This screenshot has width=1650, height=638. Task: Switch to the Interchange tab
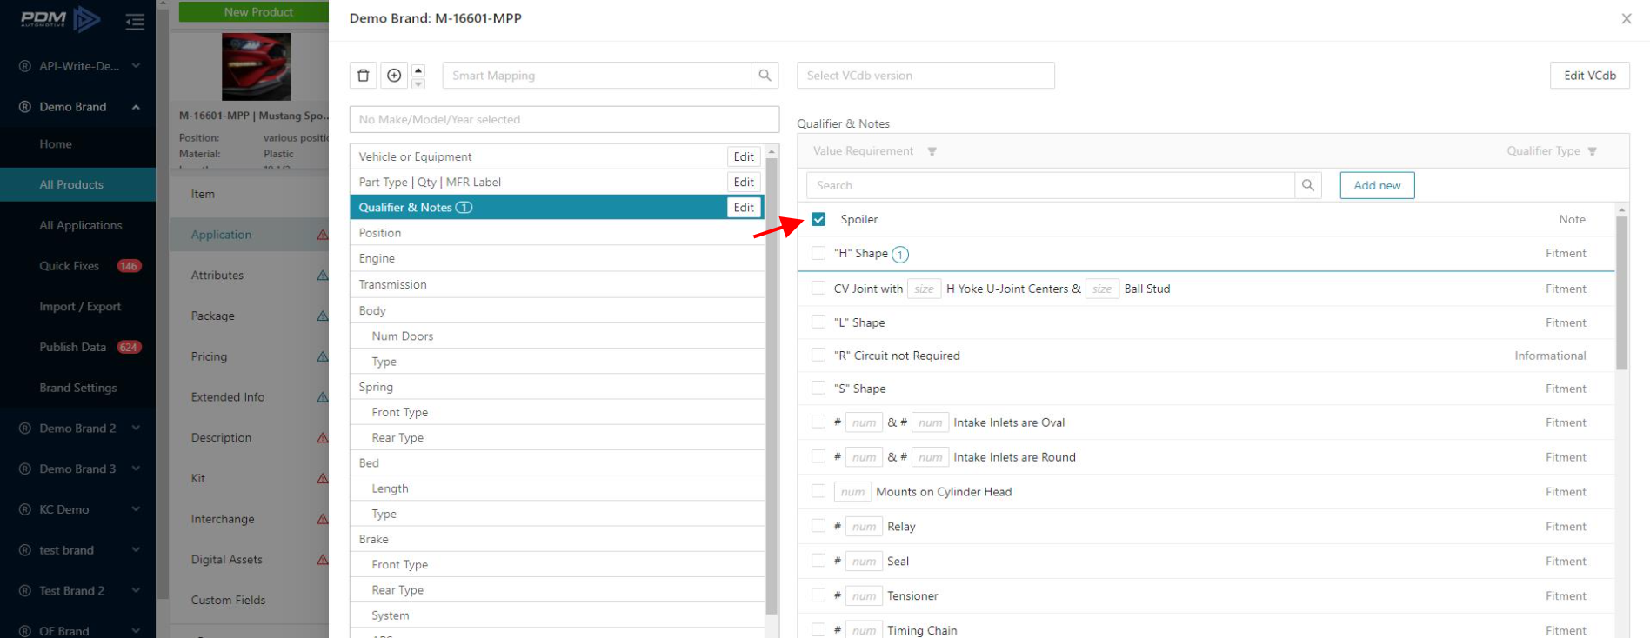pyautogui.click(x=223, y=519)
